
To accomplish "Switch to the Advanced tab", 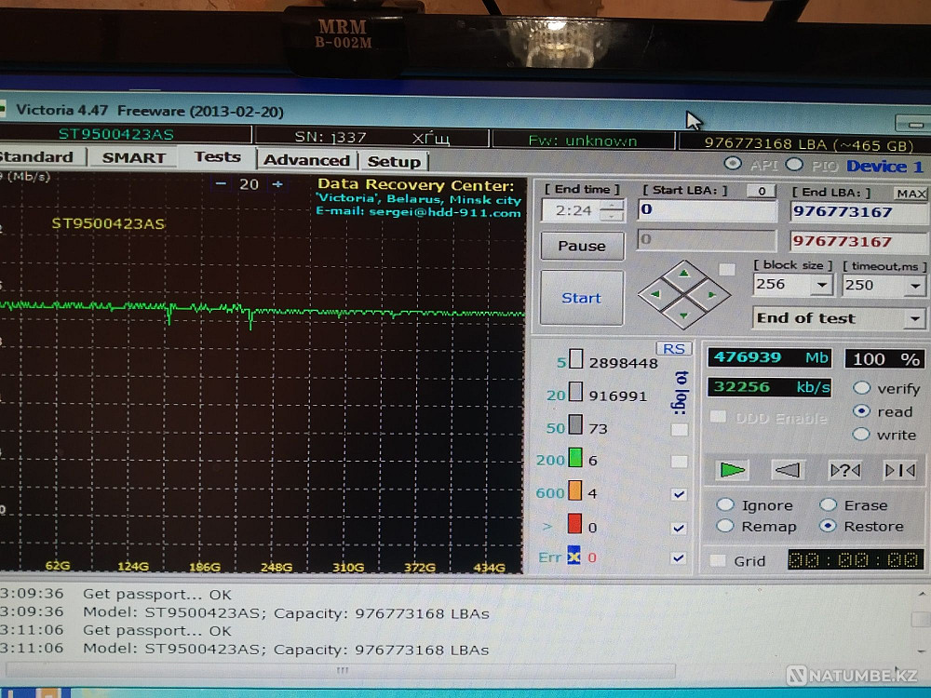I will click(307, 160).
